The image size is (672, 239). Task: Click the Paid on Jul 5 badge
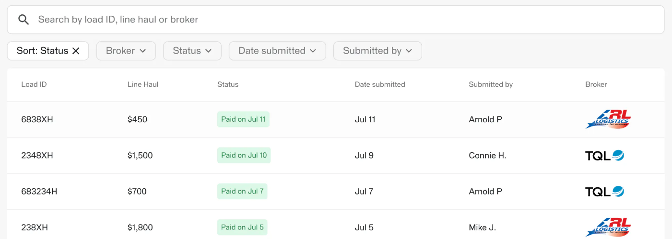242,228
